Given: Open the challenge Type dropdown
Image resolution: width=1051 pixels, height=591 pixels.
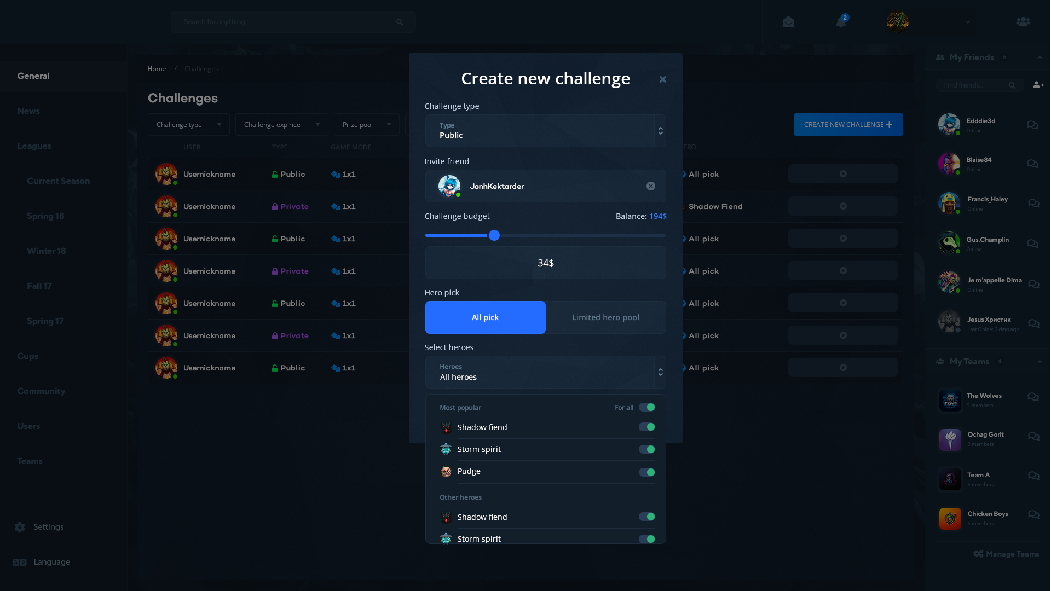Looking at the screenshot, I should coord(545,131).
